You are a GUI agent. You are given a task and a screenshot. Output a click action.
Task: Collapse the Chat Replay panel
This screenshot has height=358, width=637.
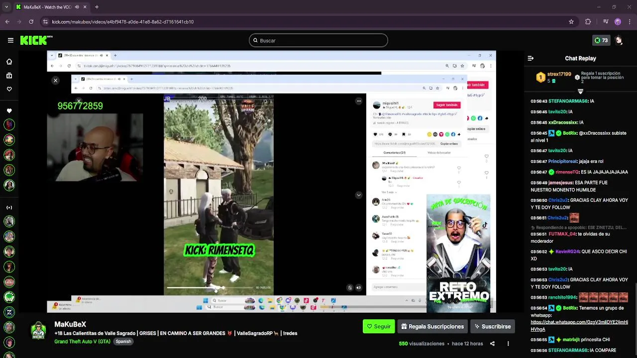(x=531, y=58)
